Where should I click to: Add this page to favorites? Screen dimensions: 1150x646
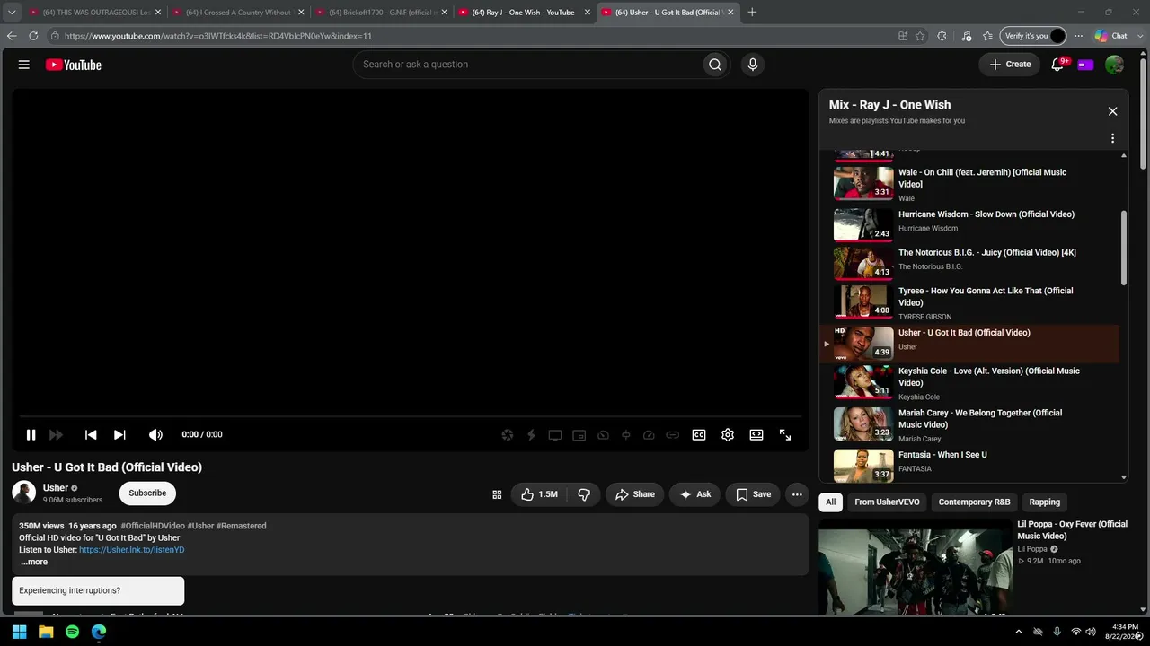(920, 36)
